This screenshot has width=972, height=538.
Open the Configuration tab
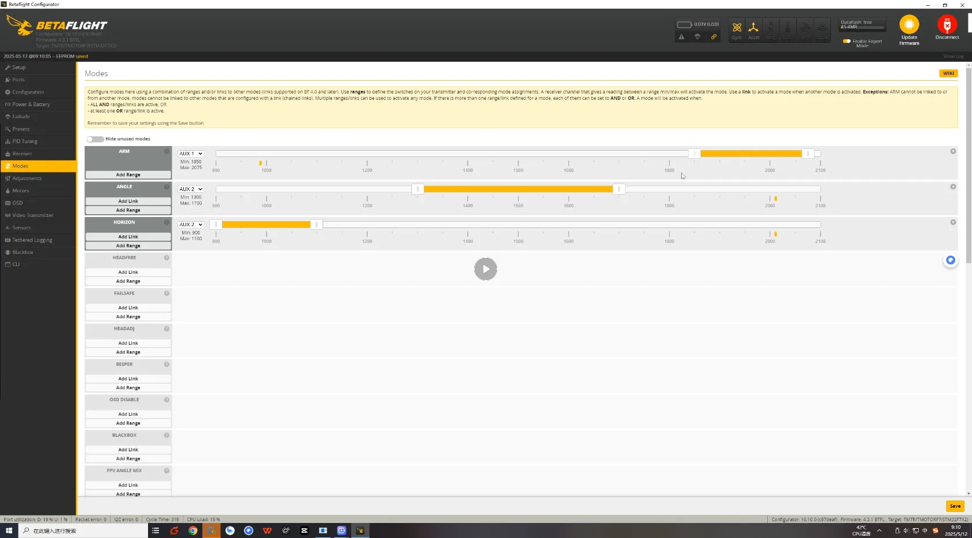click(38, 92)
